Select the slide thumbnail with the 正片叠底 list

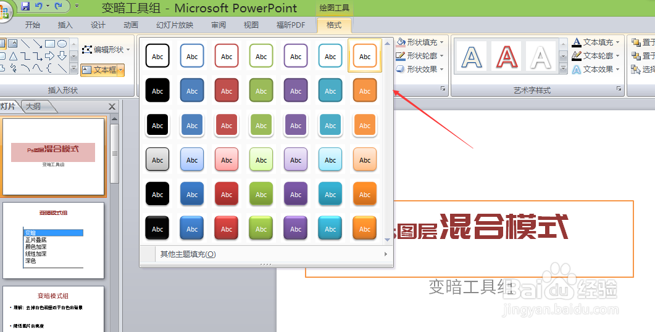(x=54, y=240)
